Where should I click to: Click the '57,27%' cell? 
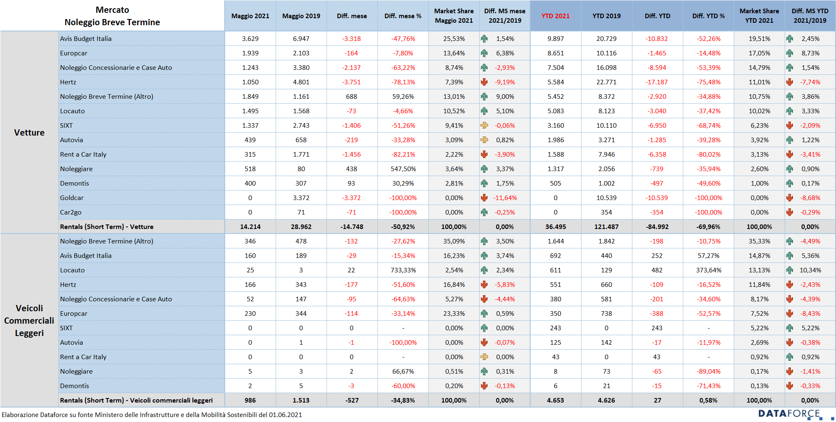[709, 256]
